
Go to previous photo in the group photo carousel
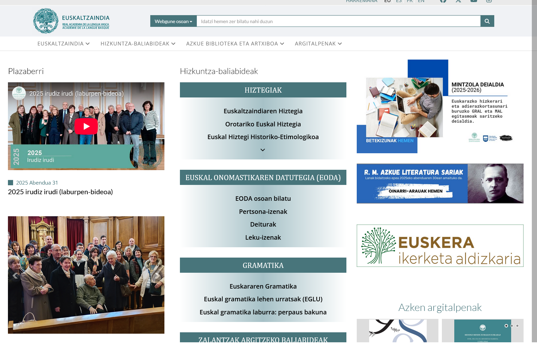pyautogui.click(x=15, y=275)
